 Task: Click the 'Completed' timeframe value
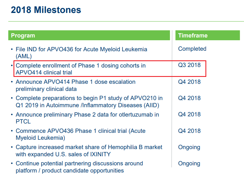[x=192, y=49]
